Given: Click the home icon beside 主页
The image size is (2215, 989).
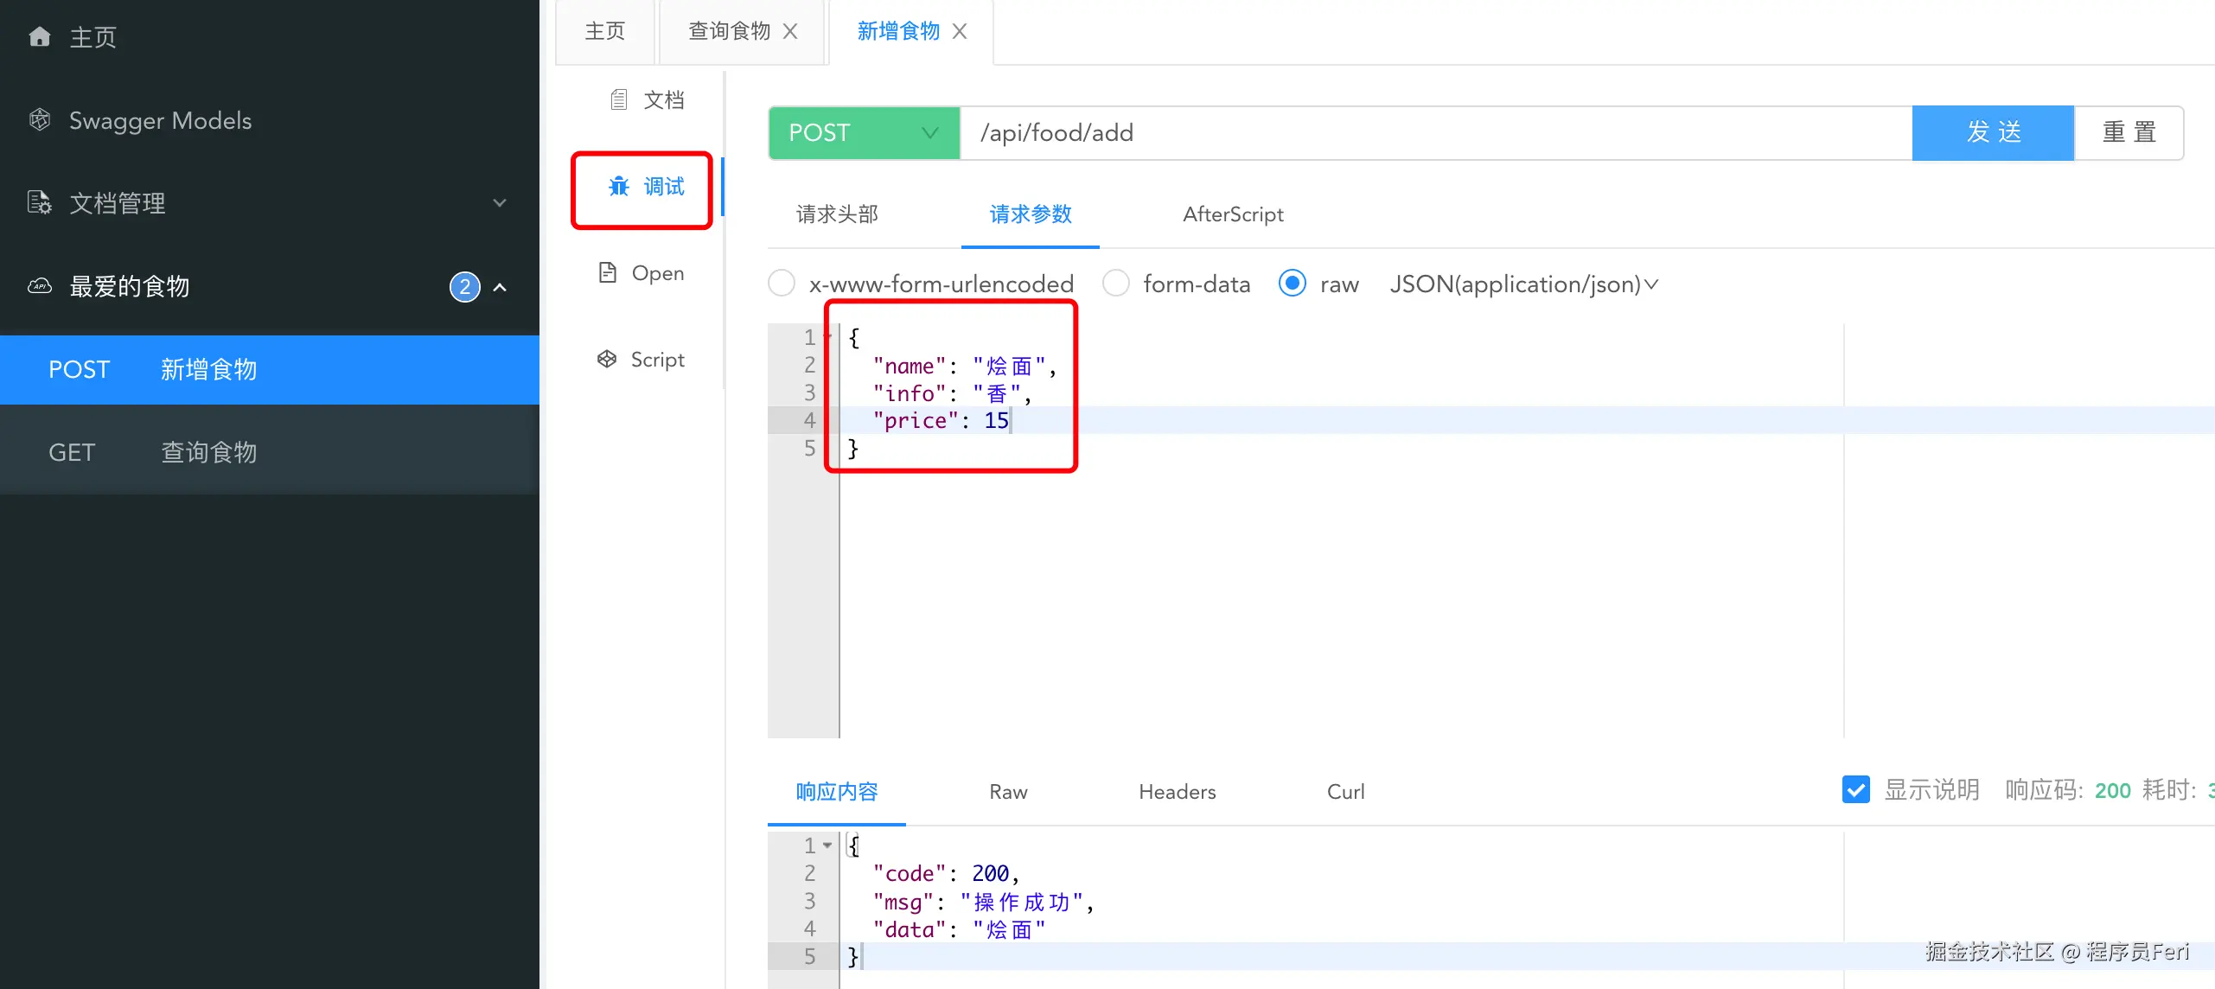Looking at the screenshot, I should point(40,36).
